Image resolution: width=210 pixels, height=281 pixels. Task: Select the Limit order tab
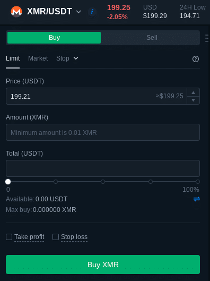(13, 58)
